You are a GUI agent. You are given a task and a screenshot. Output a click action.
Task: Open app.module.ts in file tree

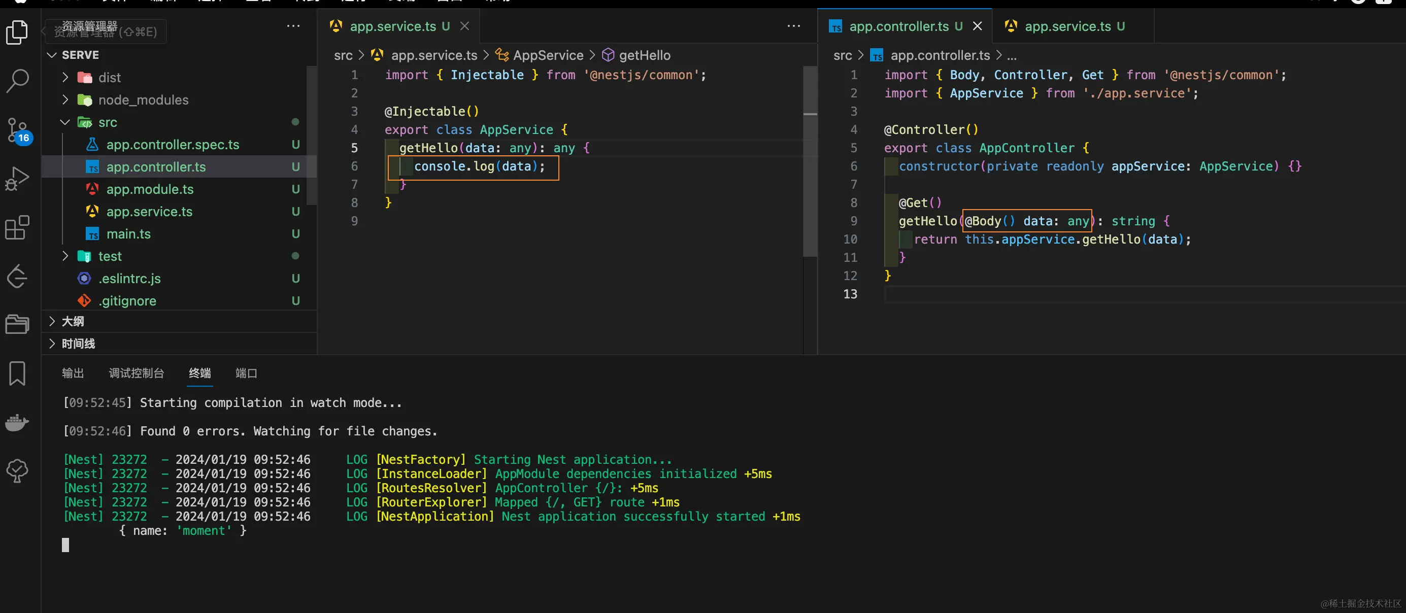tap(150, 189)
